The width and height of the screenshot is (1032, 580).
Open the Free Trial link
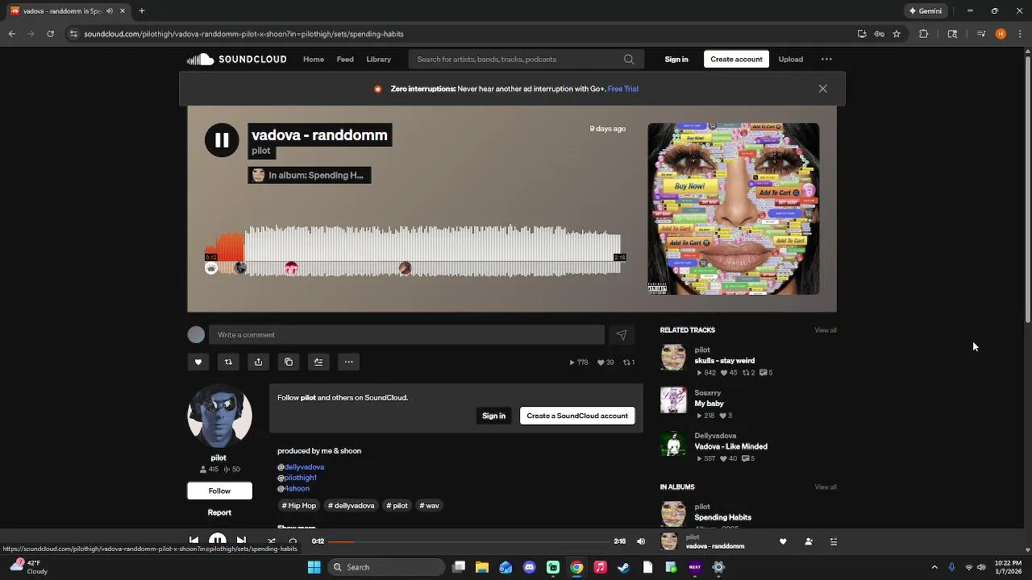pyautogui.click(x=623, y=89)
